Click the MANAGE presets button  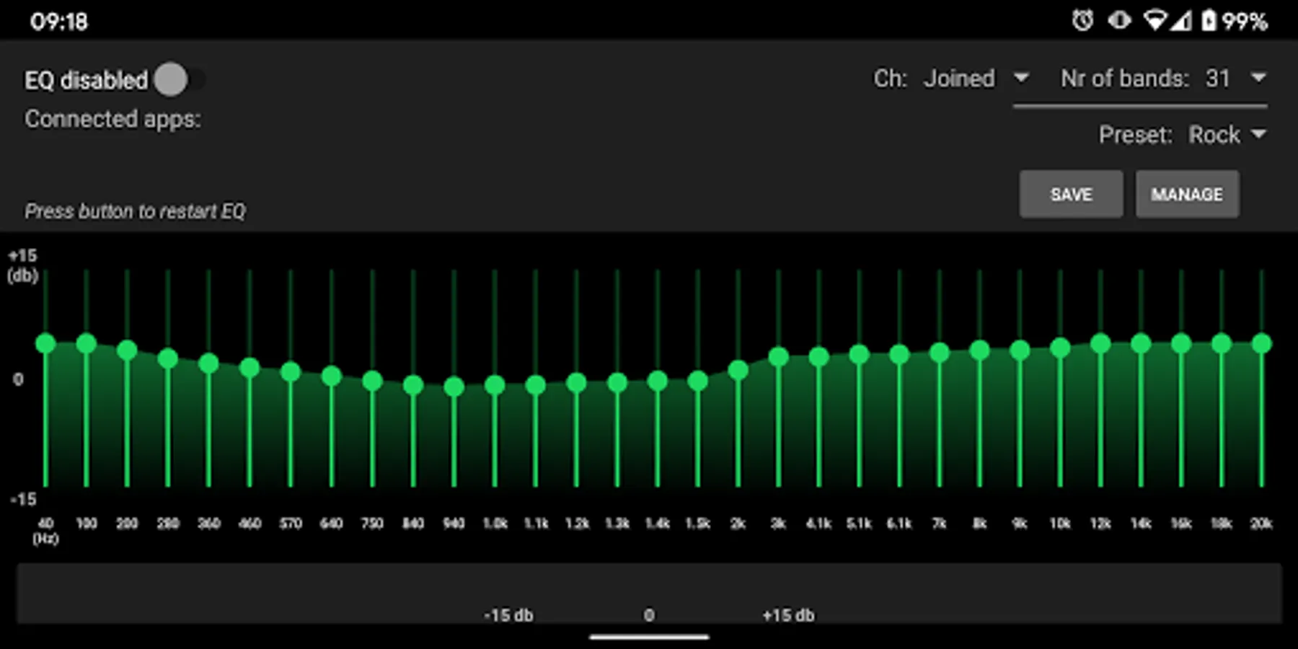point(1187,194)
